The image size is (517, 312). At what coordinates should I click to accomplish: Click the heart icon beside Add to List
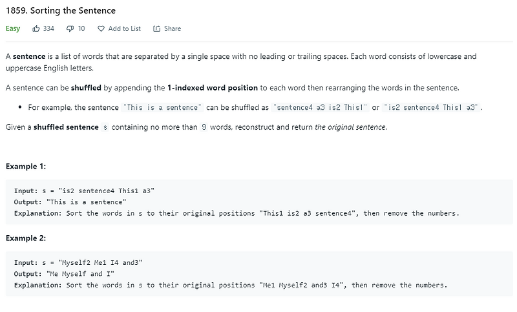click(101, 28)
